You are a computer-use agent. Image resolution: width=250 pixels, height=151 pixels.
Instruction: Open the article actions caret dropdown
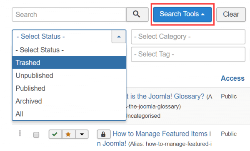82,134
